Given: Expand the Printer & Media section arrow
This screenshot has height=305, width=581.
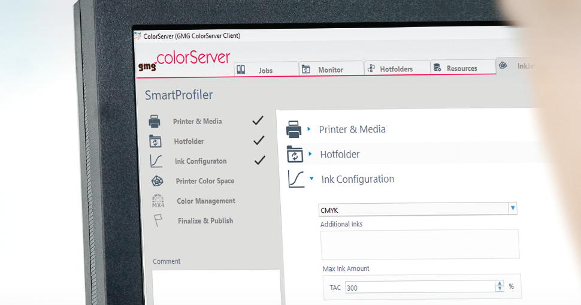Looking at the screenshot, I should (x=309, y=129).
